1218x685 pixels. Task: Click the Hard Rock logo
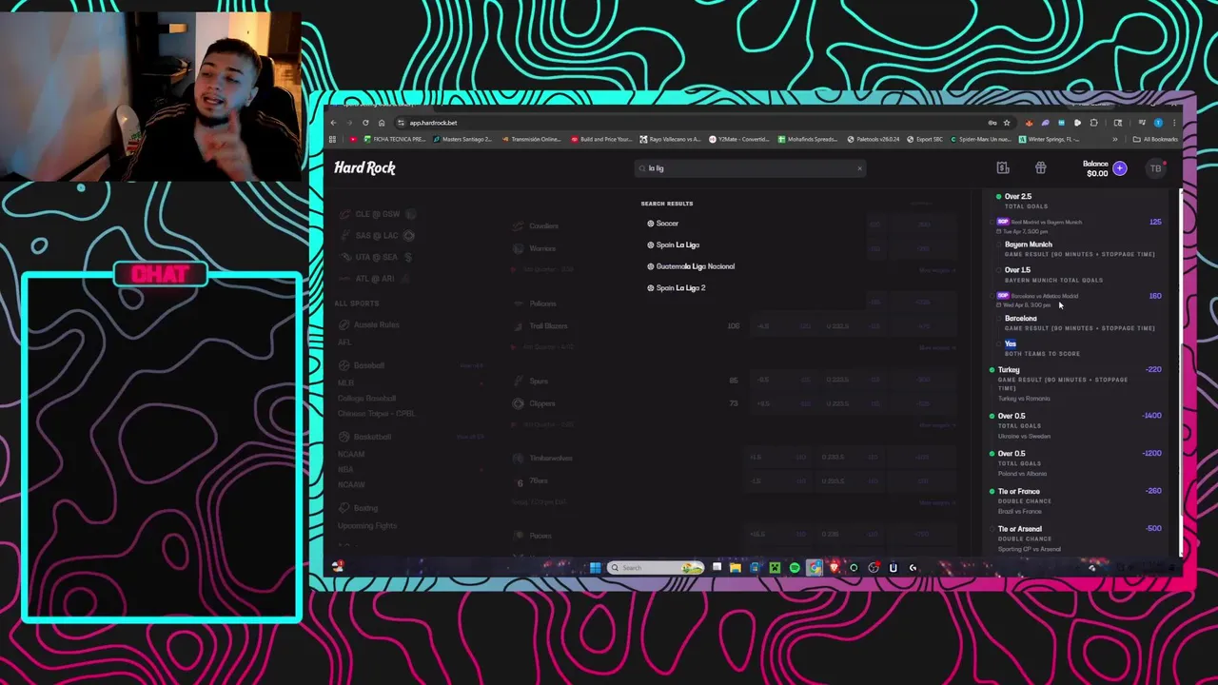pyautogui.click(x=364, y=167)
